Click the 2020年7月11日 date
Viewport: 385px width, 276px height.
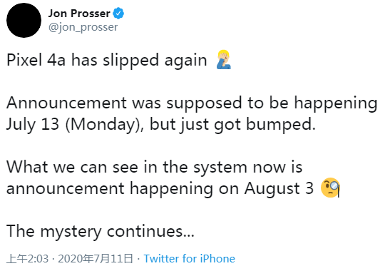96,259
